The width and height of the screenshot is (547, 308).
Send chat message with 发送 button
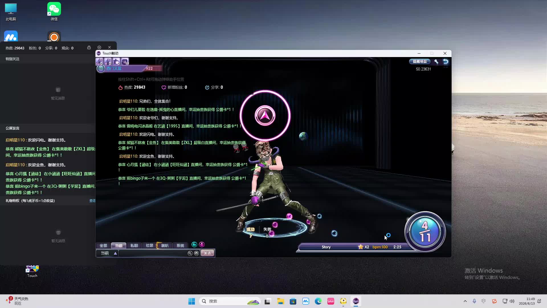coord(207,253)
